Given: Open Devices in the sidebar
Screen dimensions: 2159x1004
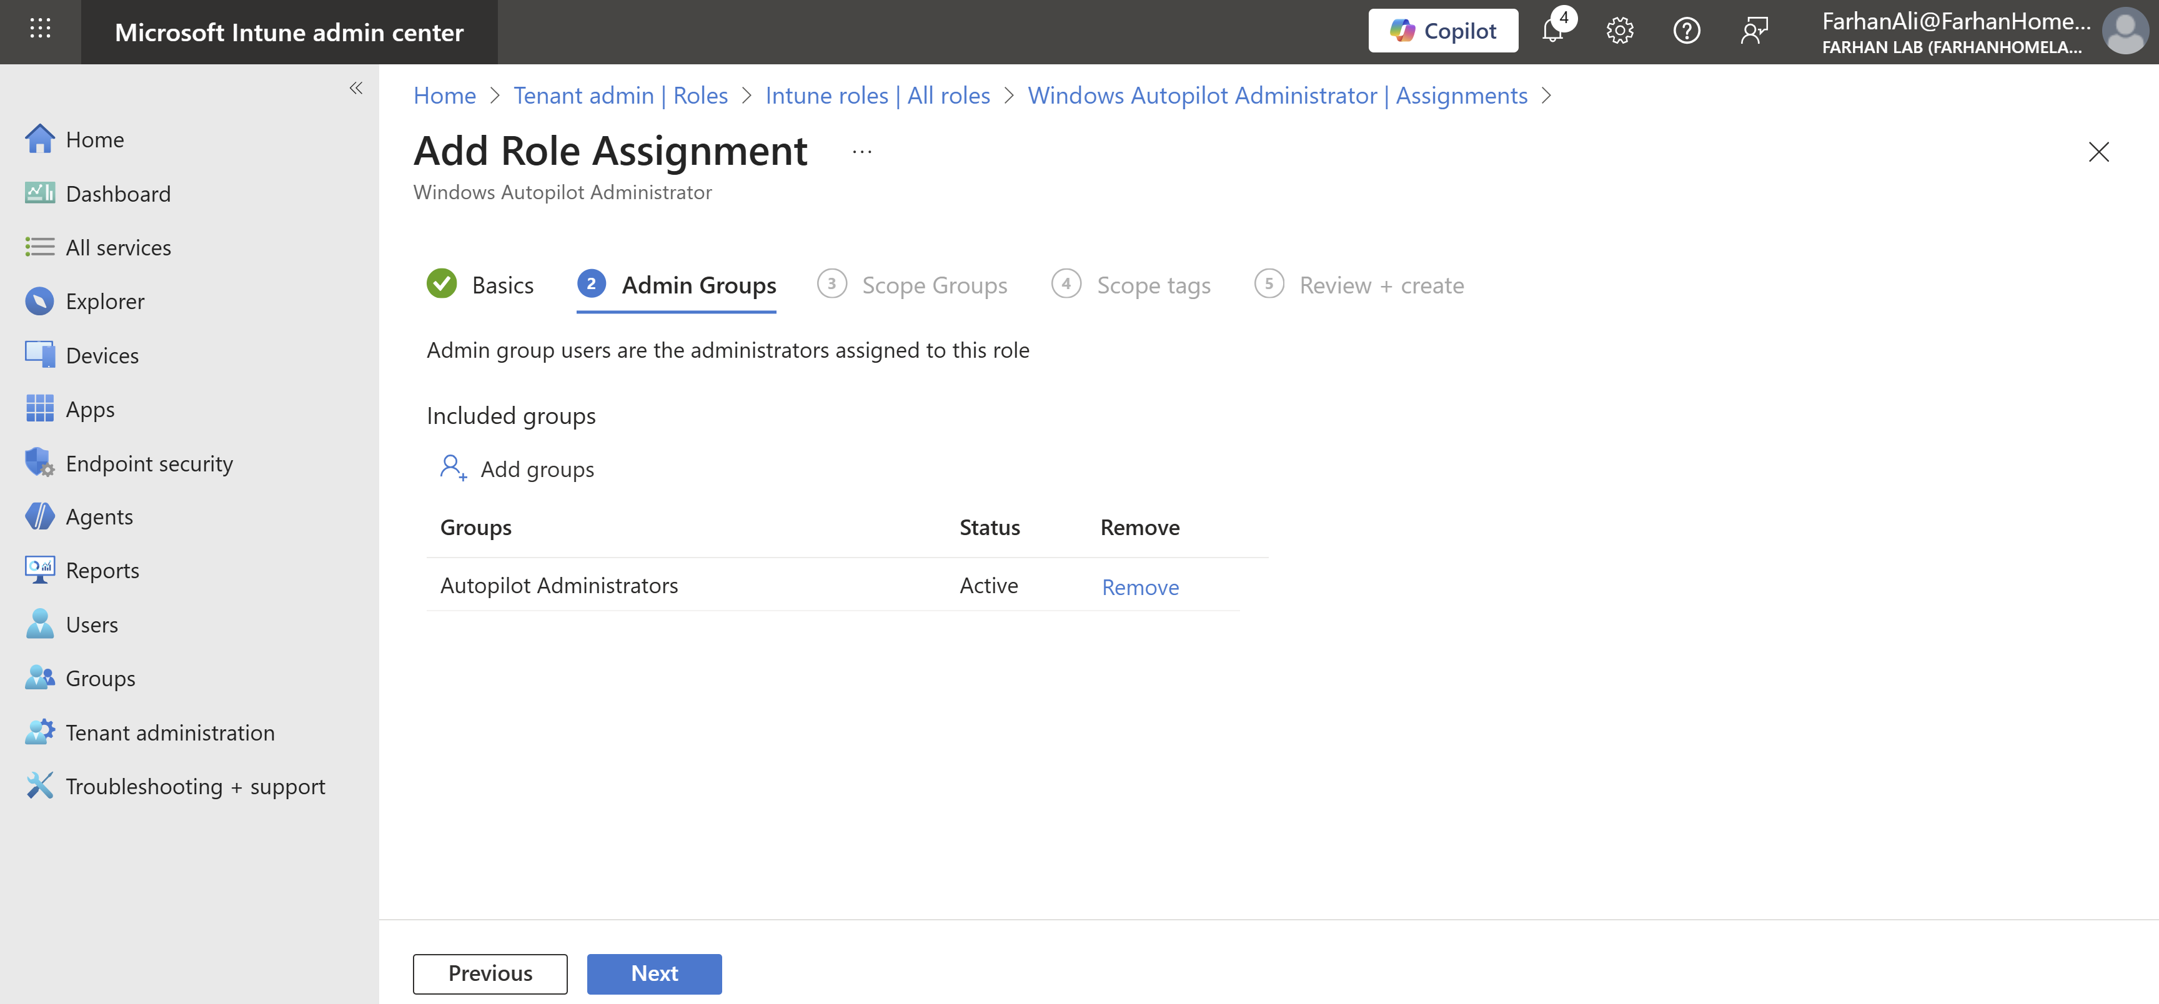Looking at the screenshot, I should pos(102,356).
